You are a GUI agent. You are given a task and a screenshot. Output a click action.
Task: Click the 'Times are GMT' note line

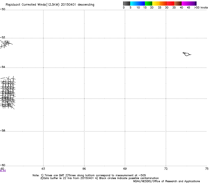pyautogui.click(x=89, y=175)
